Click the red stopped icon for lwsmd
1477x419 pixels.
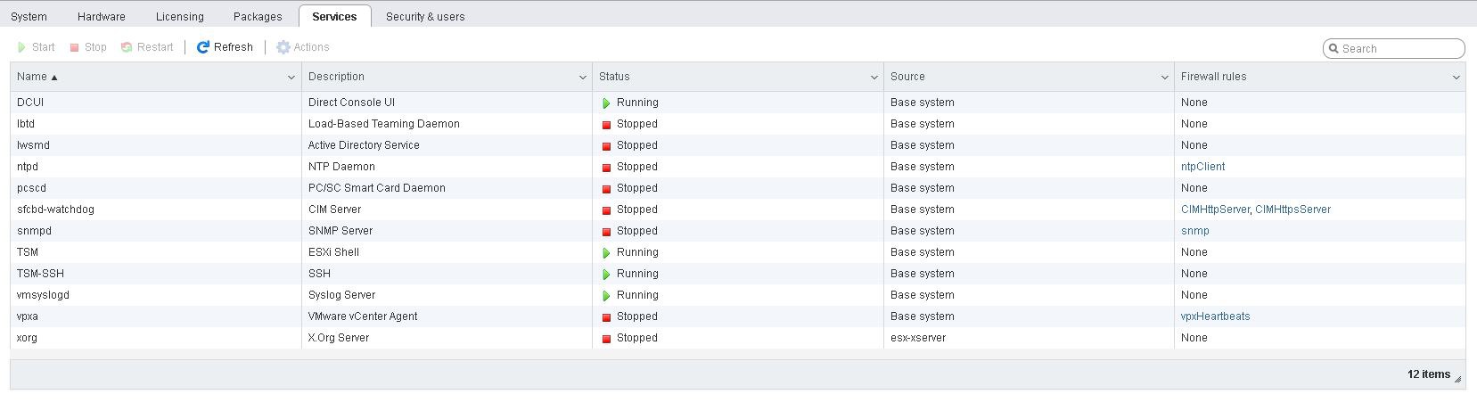click(x=606, y=146)
